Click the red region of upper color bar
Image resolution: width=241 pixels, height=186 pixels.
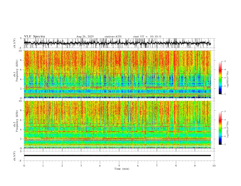point(220,71)
